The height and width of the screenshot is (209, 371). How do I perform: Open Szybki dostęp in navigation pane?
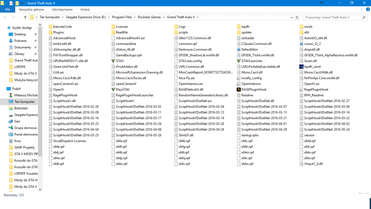(x=22, y=28)
